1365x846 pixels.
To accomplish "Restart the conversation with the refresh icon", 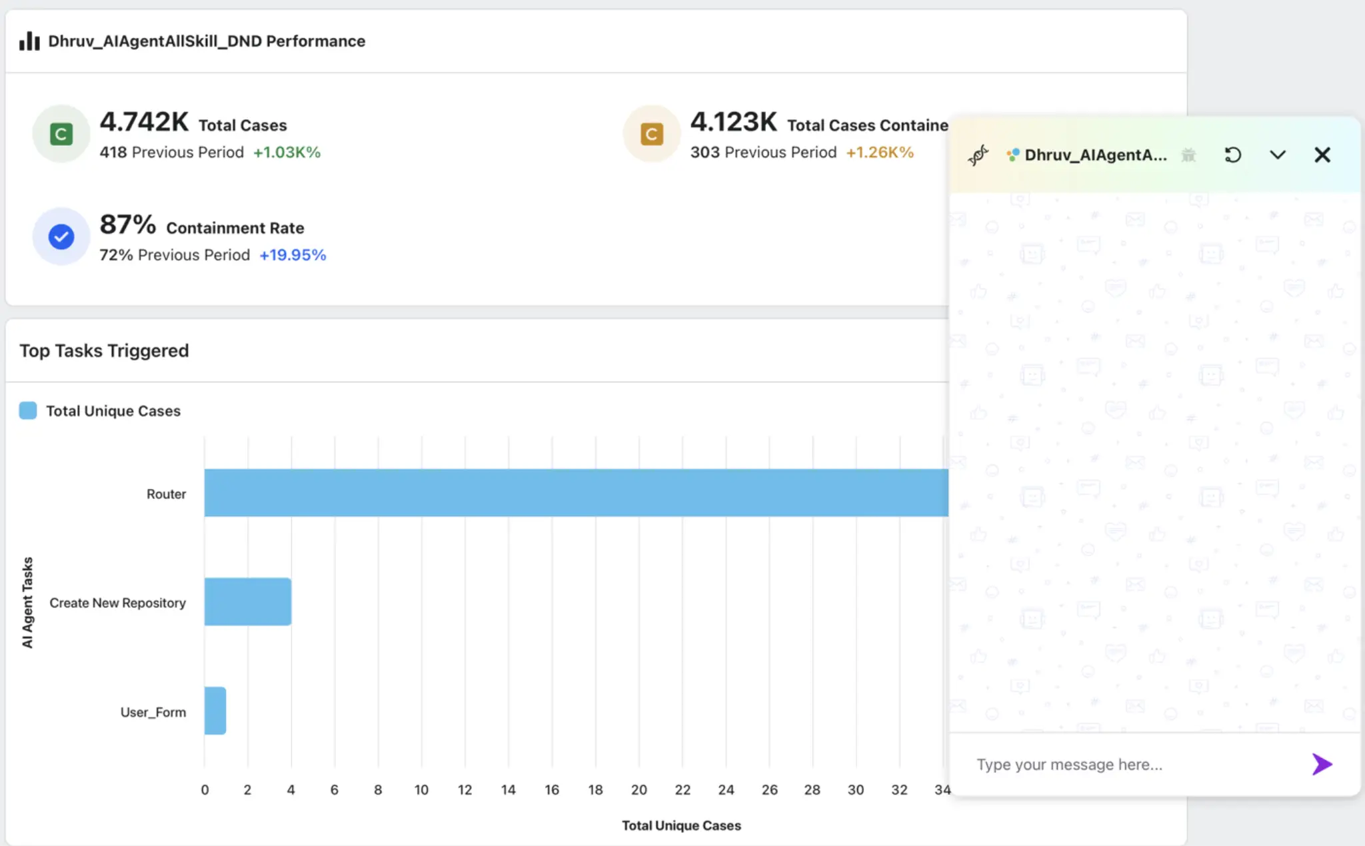I will click(x=1233, y=155).
